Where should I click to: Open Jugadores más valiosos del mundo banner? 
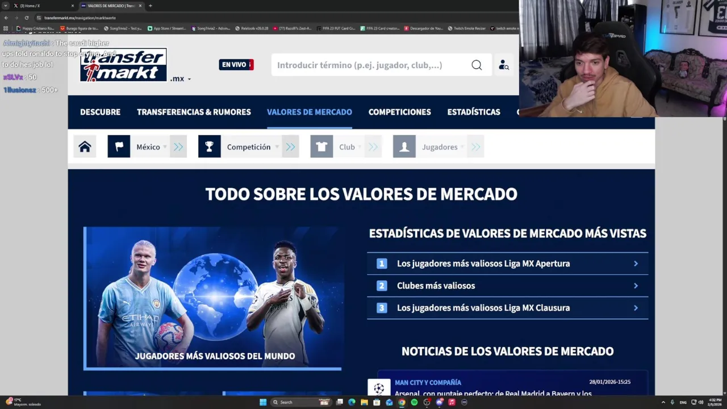coord(212,298)
